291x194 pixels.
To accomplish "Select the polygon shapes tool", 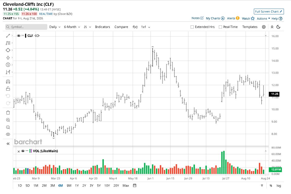I will (x=8, y=50).
